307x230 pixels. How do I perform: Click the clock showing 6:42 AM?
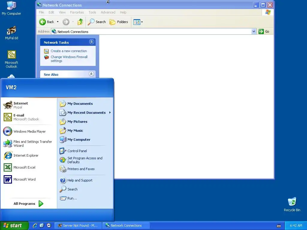tap(296, 226)
